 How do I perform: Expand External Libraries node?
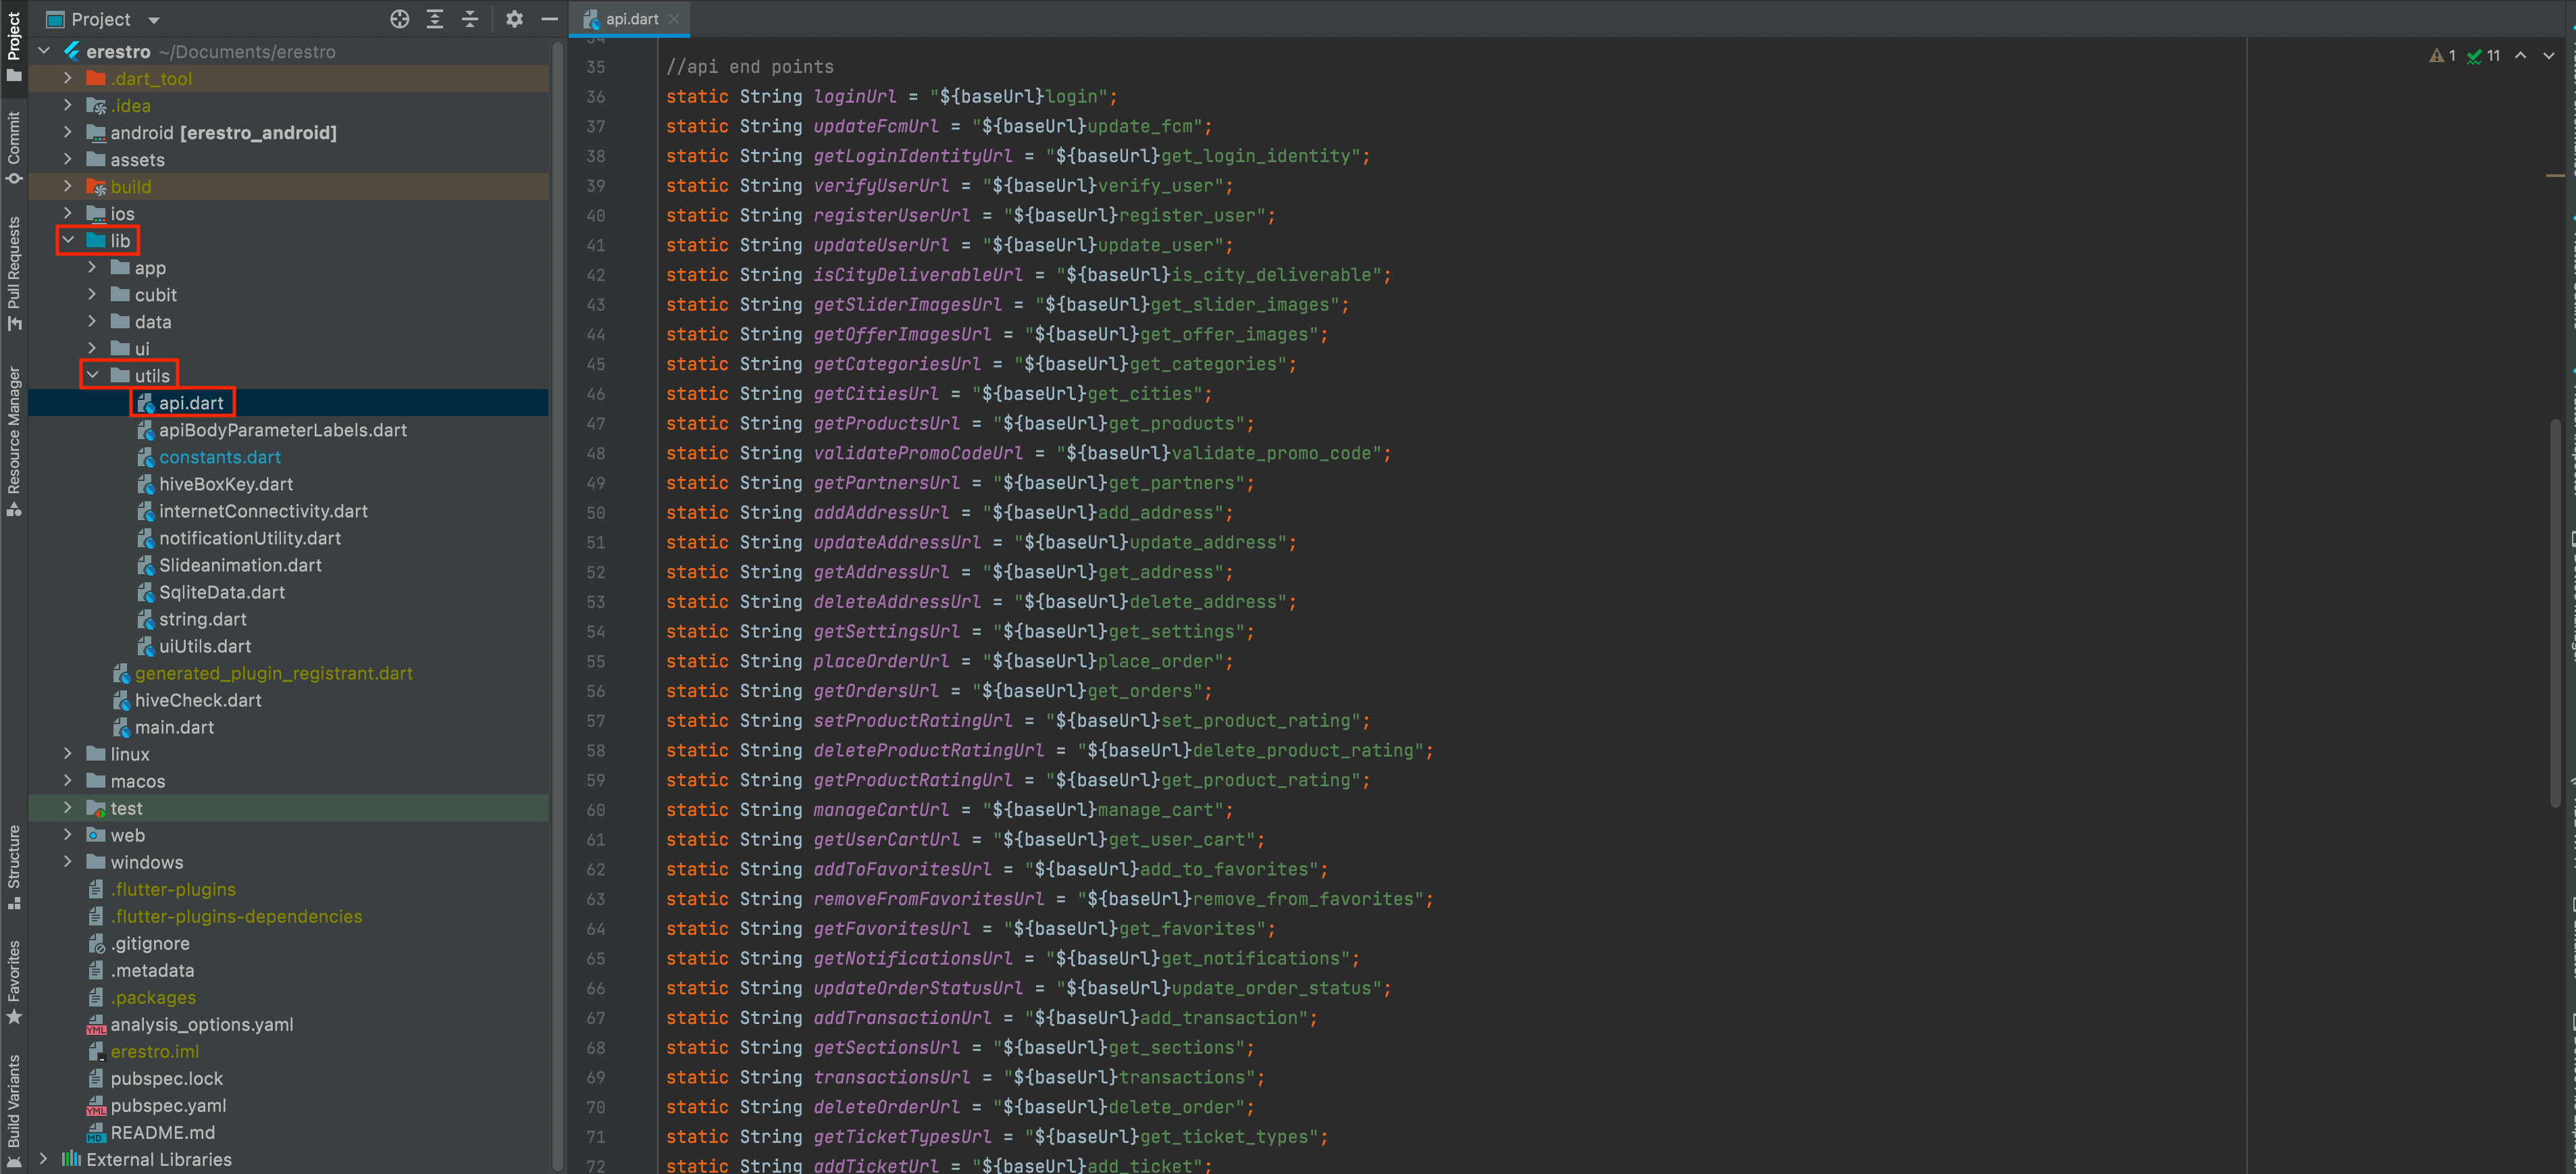pos(44,1159)
